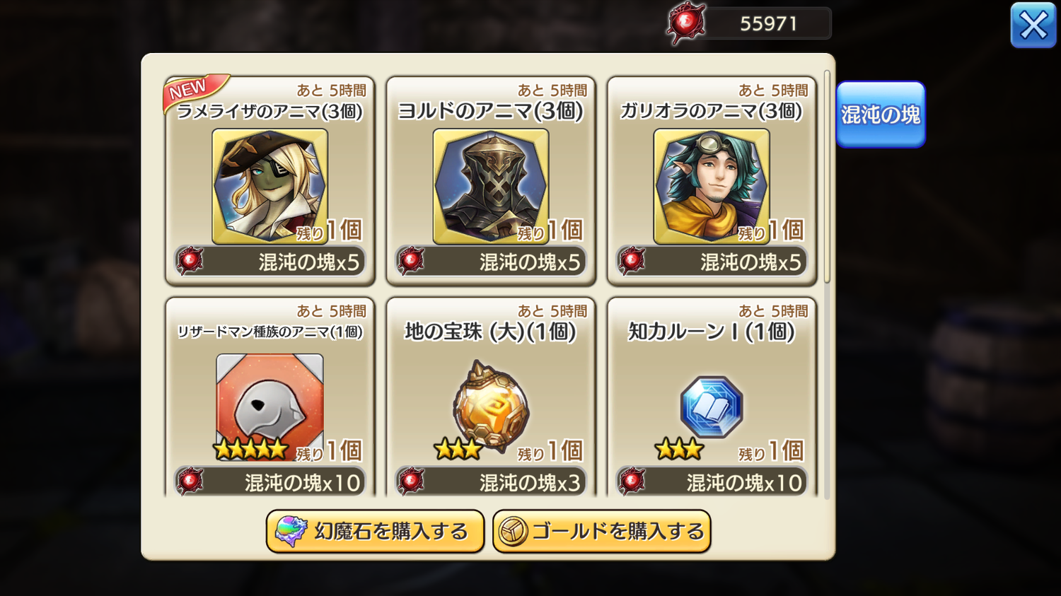Image resolution: width=1061 pixels, height=596 pixels.
Task: Switch to the 混沌の塊 tab
Action: pos(881,115)
